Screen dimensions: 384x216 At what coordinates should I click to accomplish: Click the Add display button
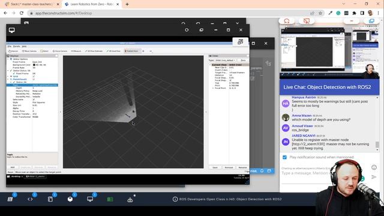click(x=13, y=167)
